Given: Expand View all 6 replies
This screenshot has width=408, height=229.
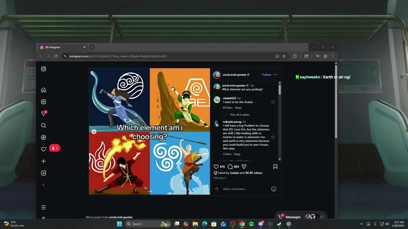Looking at the screenshot, I should coord(240,115).
